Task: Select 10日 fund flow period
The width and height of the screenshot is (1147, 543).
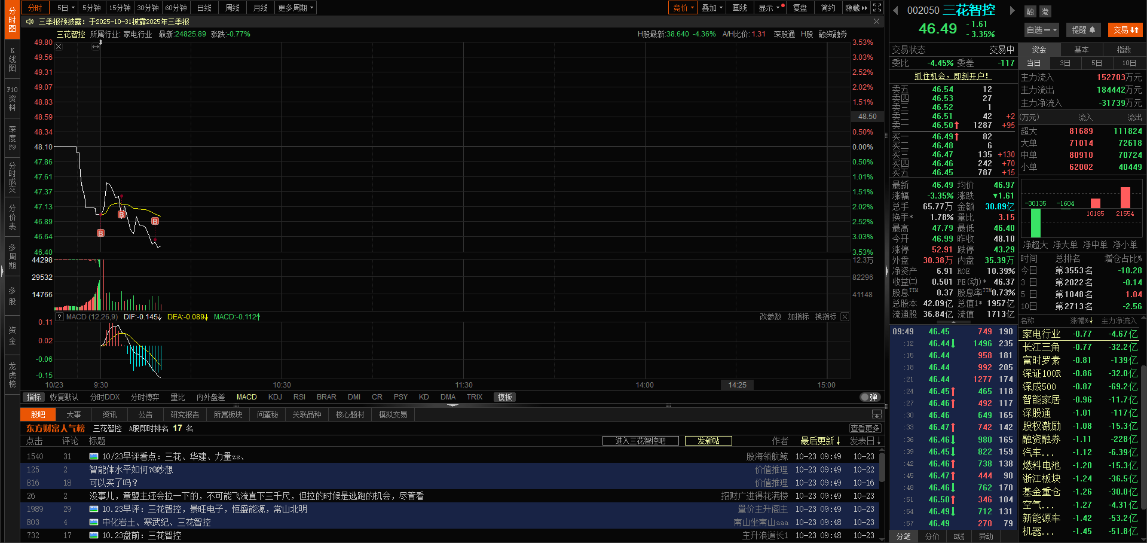Action: [1129, 63]
